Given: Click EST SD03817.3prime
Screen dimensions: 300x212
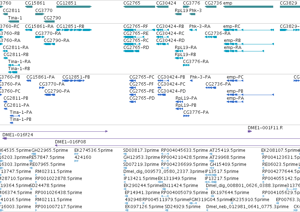Looking at the screenshot, I should 141,150.
